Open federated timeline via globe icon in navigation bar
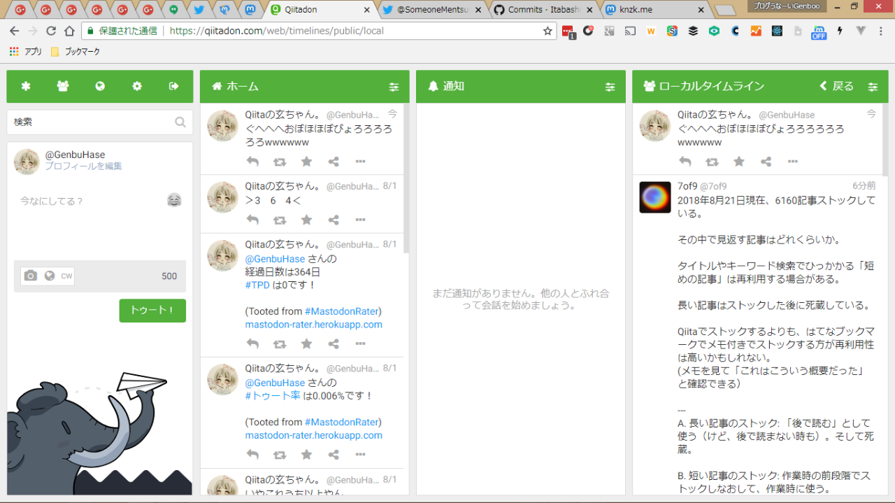The height and width of the screenshot is (503, 895). pos(100,86)
